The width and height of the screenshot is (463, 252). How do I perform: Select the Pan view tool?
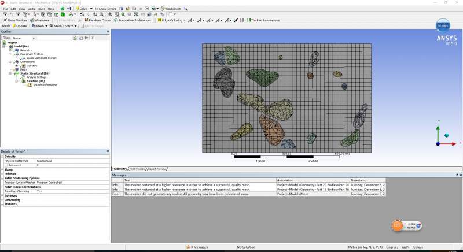[x=89, y=14]
